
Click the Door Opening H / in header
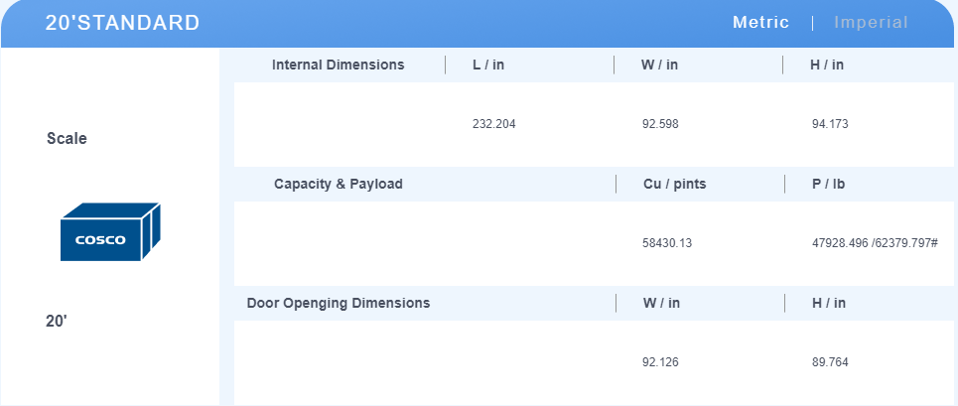[x=829, y=303]
